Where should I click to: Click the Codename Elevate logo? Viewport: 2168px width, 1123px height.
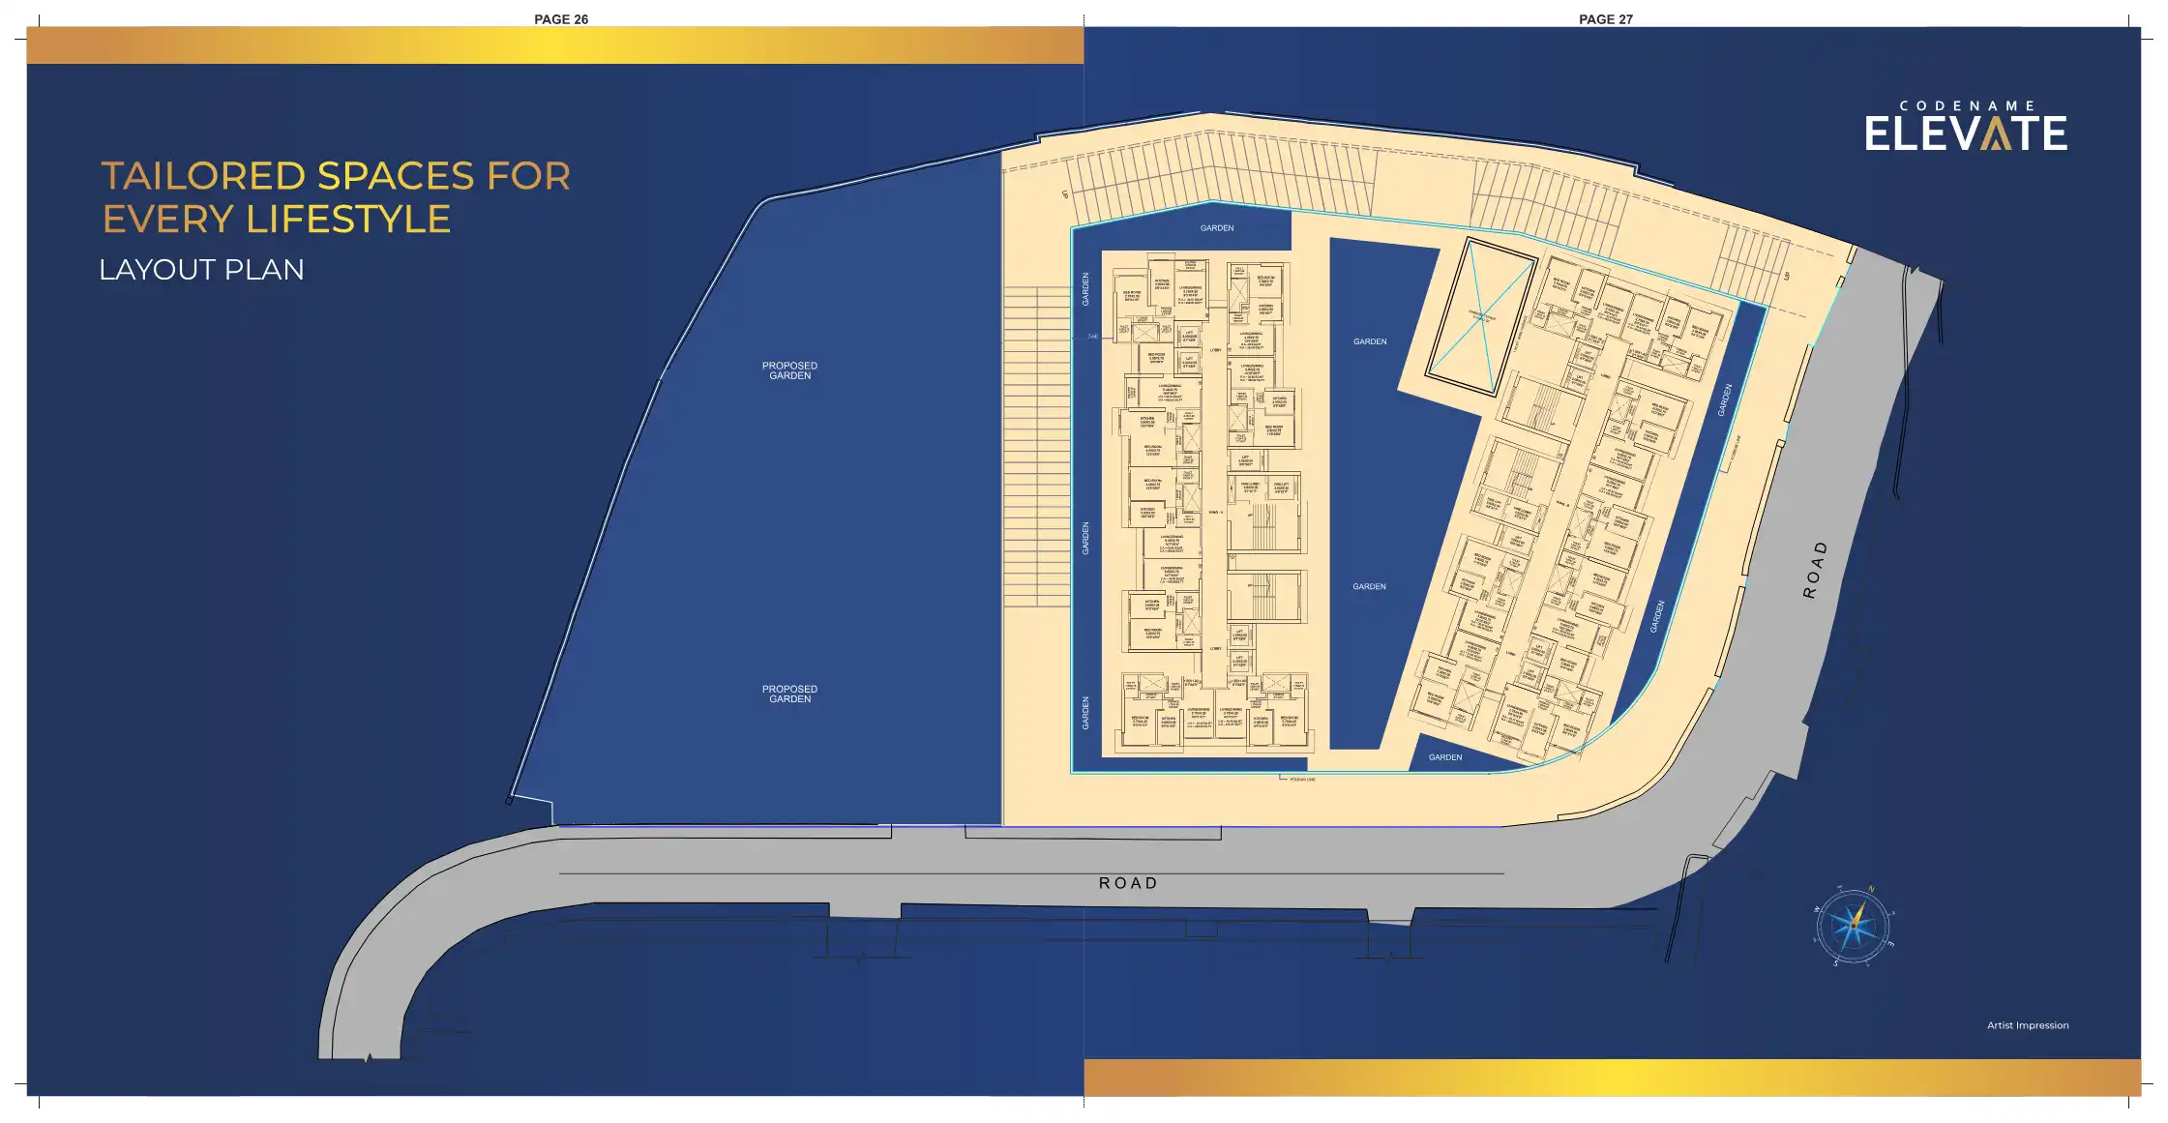(x=1965, y=128)
